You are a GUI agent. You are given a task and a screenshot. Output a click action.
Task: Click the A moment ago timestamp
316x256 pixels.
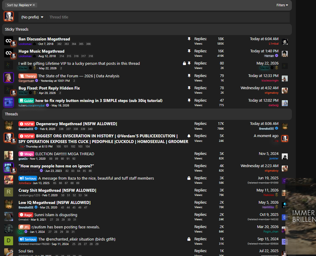(x=266, y=136)
